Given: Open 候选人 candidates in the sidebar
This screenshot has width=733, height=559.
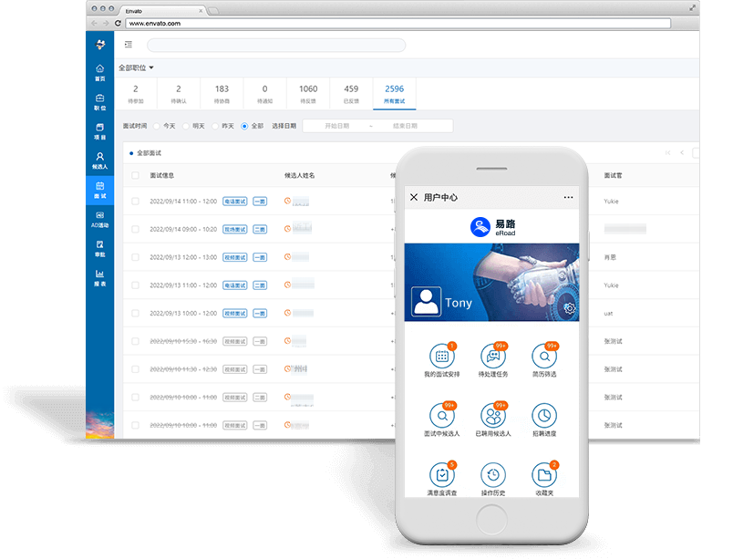Looking at the screenshot, I should point(99,160).
